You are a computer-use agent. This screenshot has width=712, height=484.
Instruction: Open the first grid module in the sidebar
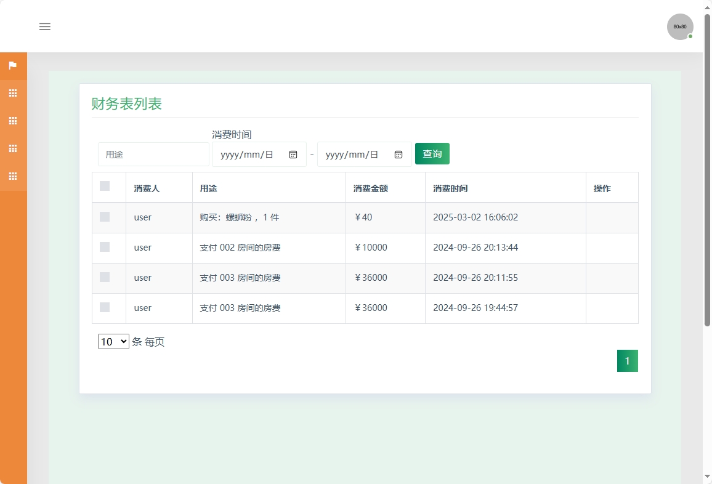[x=13, y=93]
